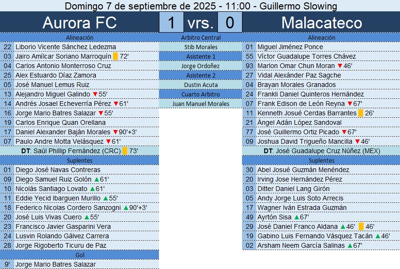Screen dimensions: 400x269
Task: Click the red arrow next to Frank Edison de León Reyna
Action: click(x=350, y=104)
